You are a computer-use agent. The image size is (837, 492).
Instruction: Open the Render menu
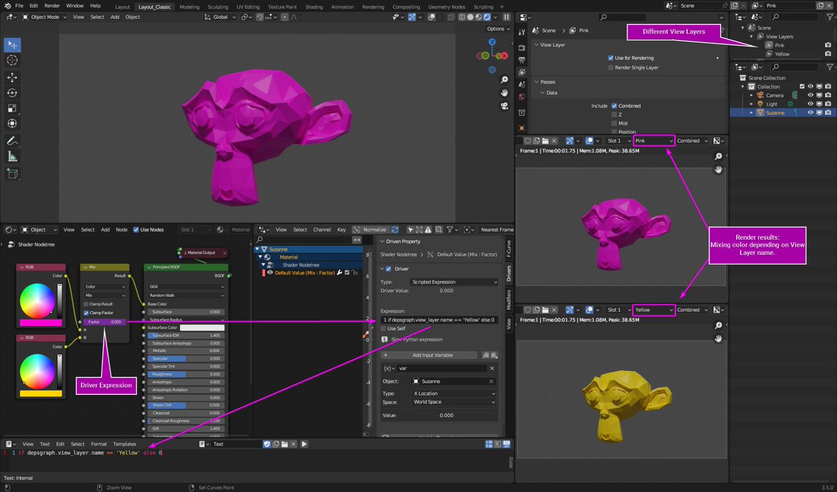coord(51,5)
